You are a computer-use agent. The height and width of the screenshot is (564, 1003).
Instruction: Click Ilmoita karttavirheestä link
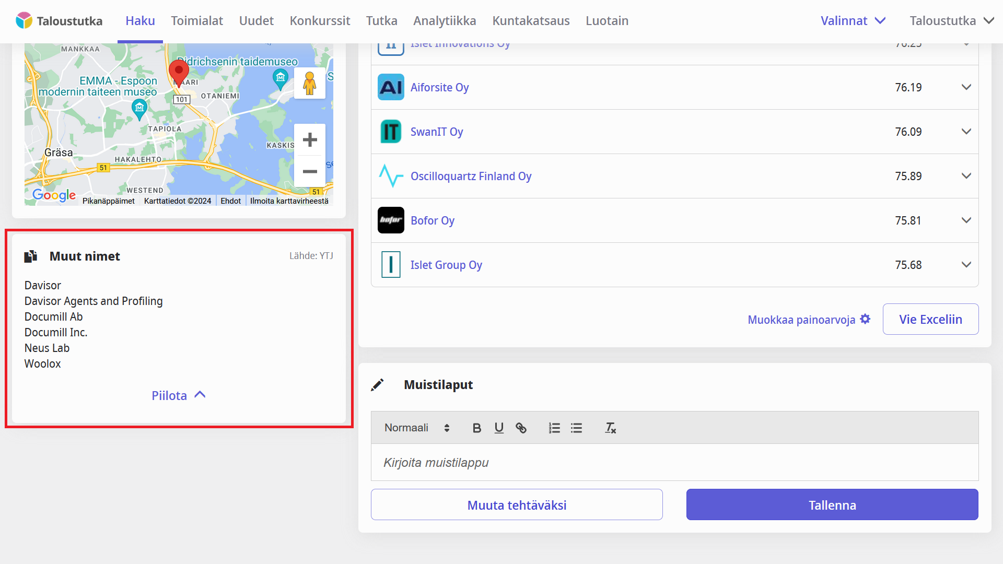(x=289, y=201)
